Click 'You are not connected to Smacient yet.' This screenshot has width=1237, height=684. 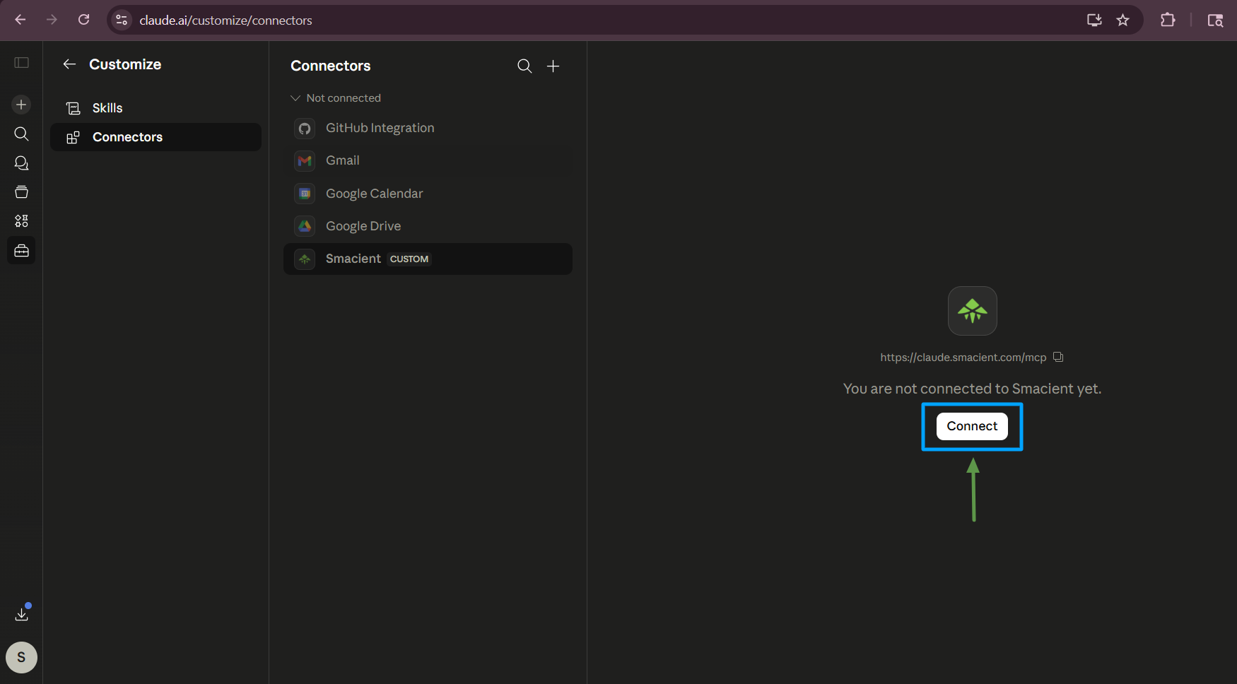[972, 389]
